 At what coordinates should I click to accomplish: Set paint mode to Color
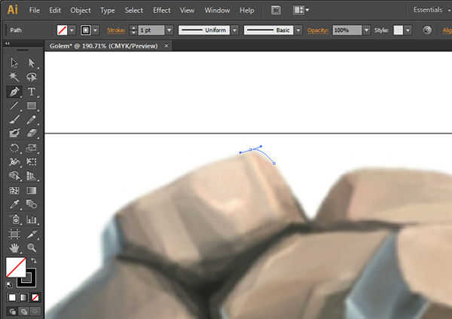(x=12, y=297)
